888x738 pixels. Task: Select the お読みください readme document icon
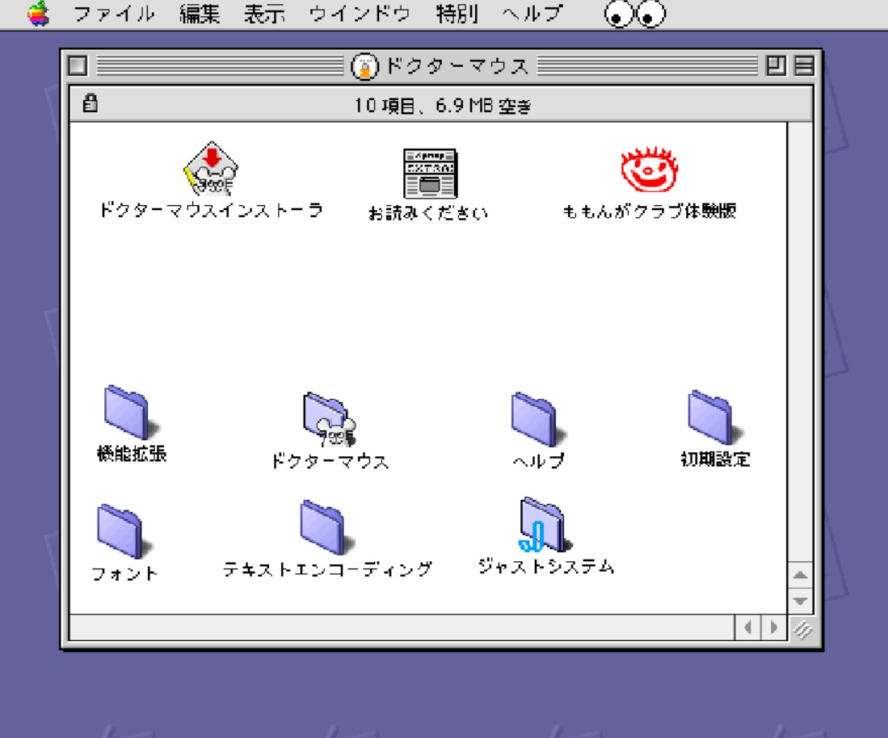pyautogui.click(x=430, y=173)
